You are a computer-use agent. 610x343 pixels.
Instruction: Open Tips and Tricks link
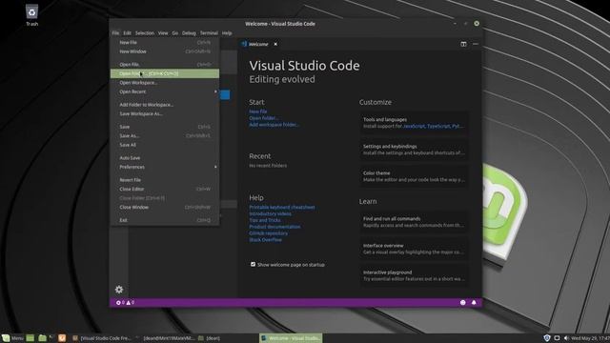point(265,220)
